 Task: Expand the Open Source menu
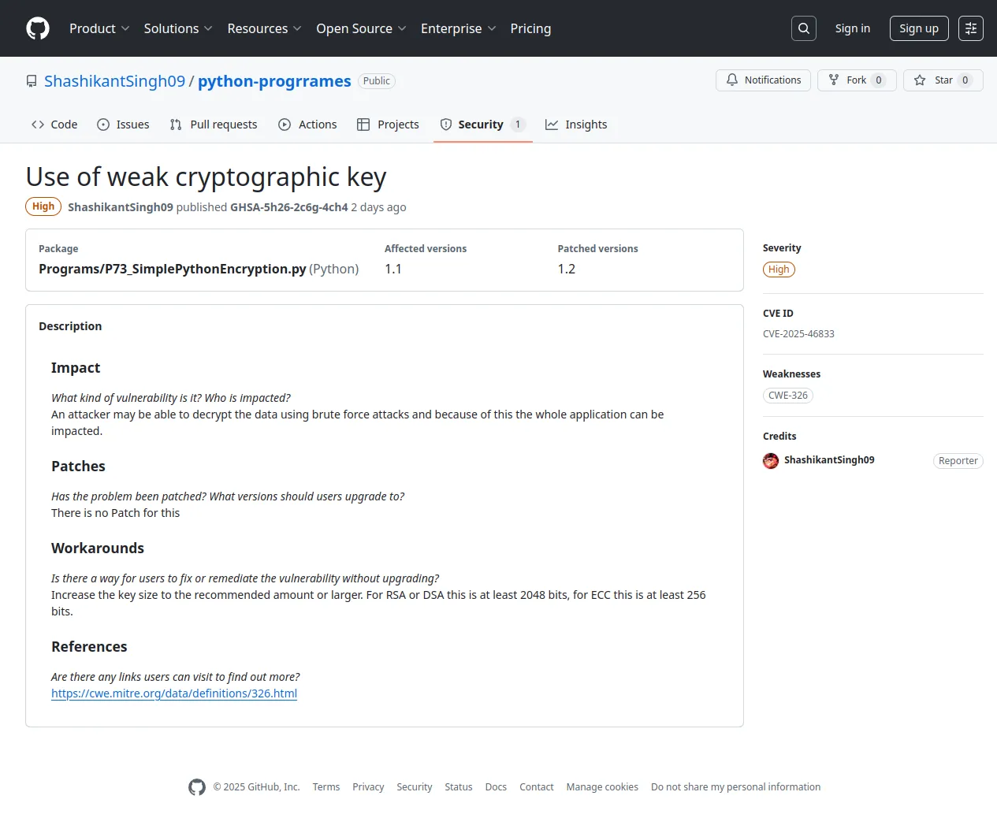pos(361,28)
